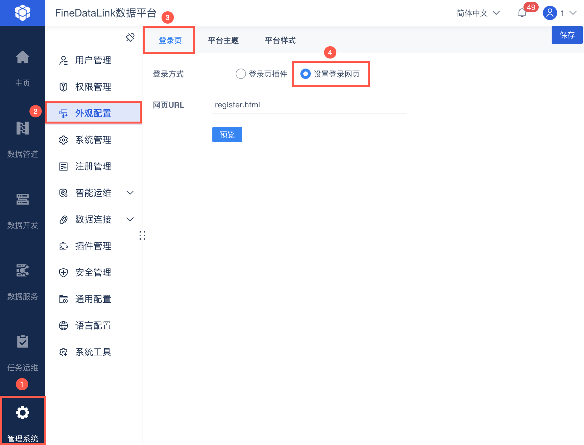Screen dimensions: 584x445
Task: Select the 登录页插件 radio button
Action: [241, 74]
